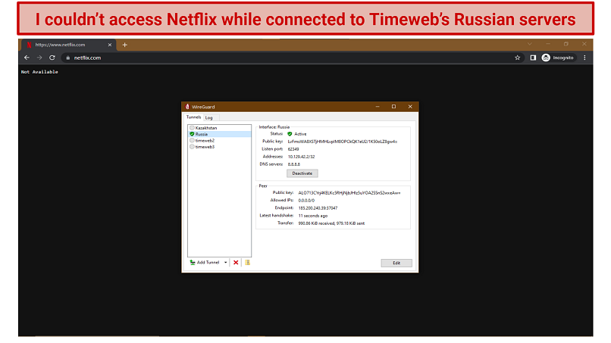Click the DNS servers value 8.8.8.8

[294, 164]
